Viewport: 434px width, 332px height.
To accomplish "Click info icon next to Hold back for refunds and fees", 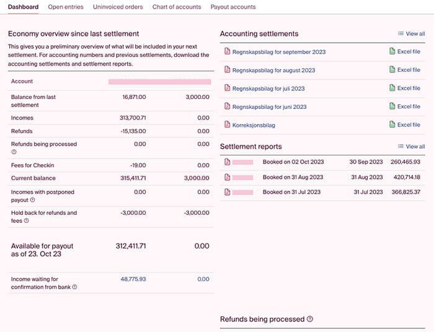I will [26, 221].
